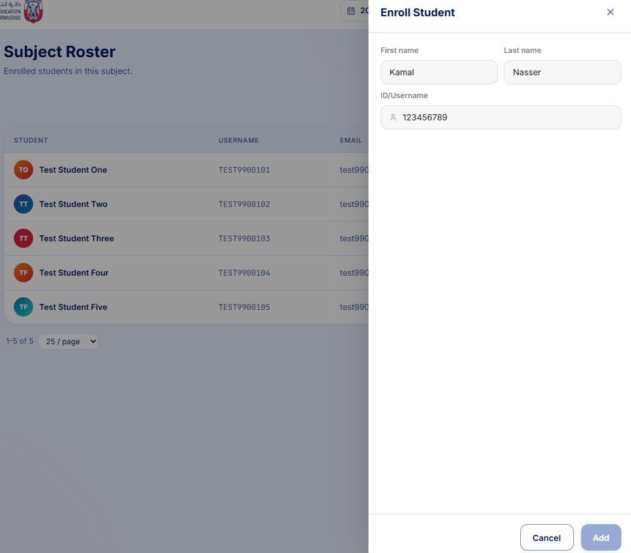Click username TEST9900103
The width and height of the screenshot is (631, 553).
[x=244, y=238]
